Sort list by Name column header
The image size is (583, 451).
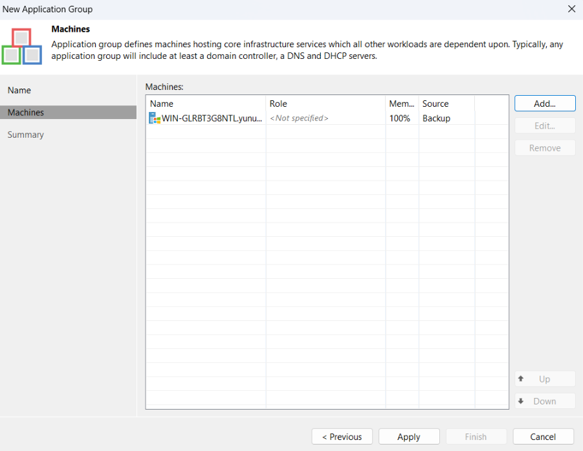162,104
